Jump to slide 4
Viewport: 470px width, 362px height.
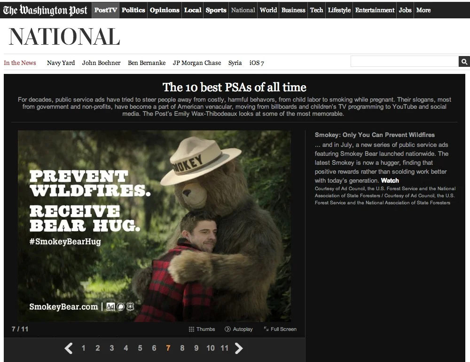click(125, 348)
